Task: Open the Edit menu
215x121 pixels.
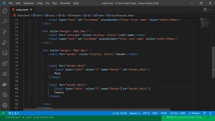Action: pos(18,3)
